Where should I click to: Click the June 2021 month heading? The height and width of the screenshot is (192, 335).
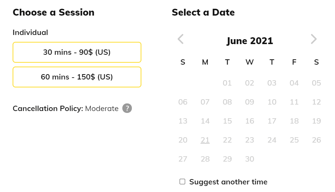(x=250, y=41)
